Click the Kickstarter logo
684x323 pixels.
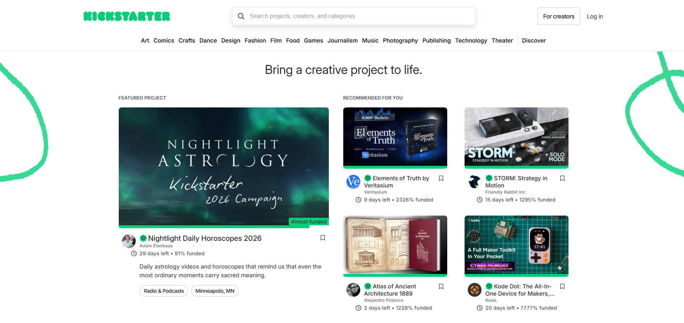pos(127,16)
